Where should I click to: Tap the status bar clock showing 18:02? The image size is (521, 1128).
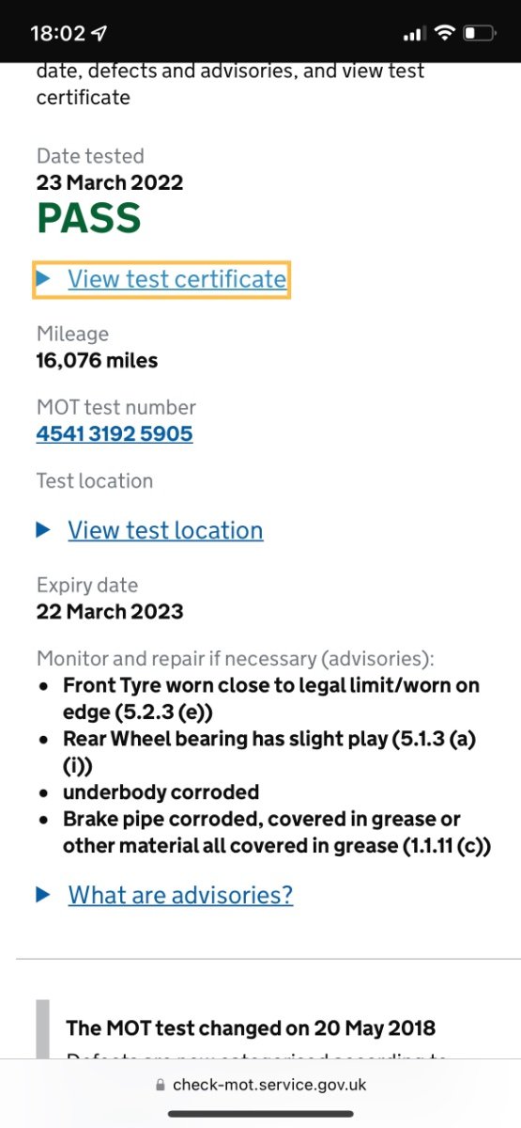(x=57, y=34)
